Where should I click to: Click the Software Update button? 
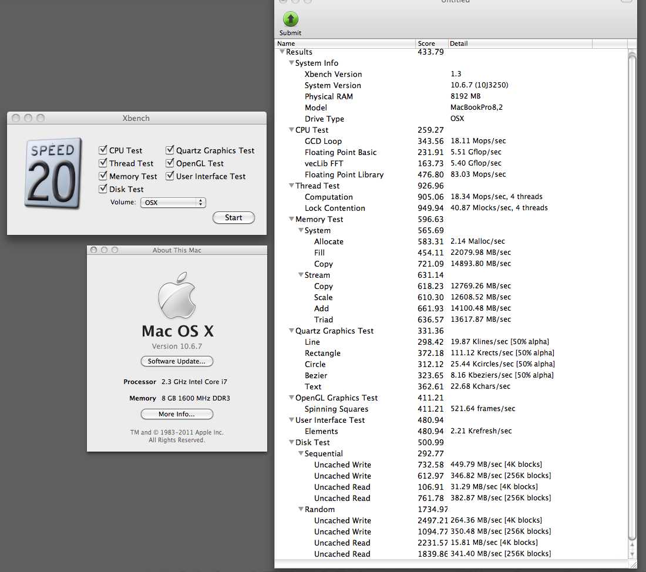click(177, 361)
